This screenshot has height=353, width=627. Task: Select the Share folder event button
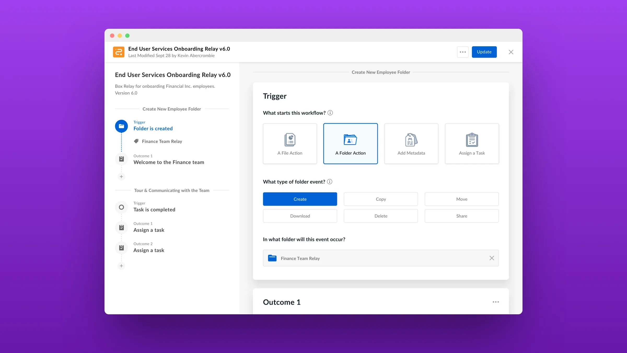(461, 216)
